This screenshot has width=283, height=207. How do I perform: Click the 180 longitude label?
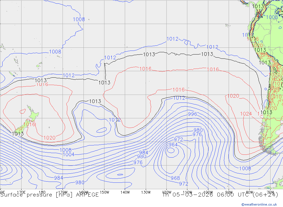point(42,192)
